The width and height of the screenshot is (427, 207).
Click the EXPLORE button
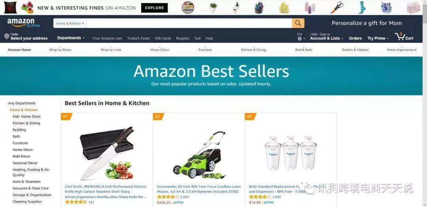[155, 8]
